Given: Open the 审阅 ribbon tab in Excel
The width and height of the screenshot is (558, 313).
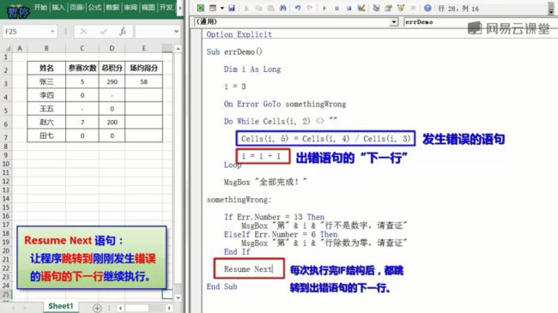Looking at the screenshot, I should pos(130,7).
